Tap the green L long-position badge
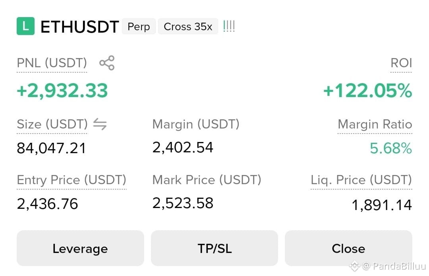429x276 pixels. pyautogui.click(x=25, y=26)
